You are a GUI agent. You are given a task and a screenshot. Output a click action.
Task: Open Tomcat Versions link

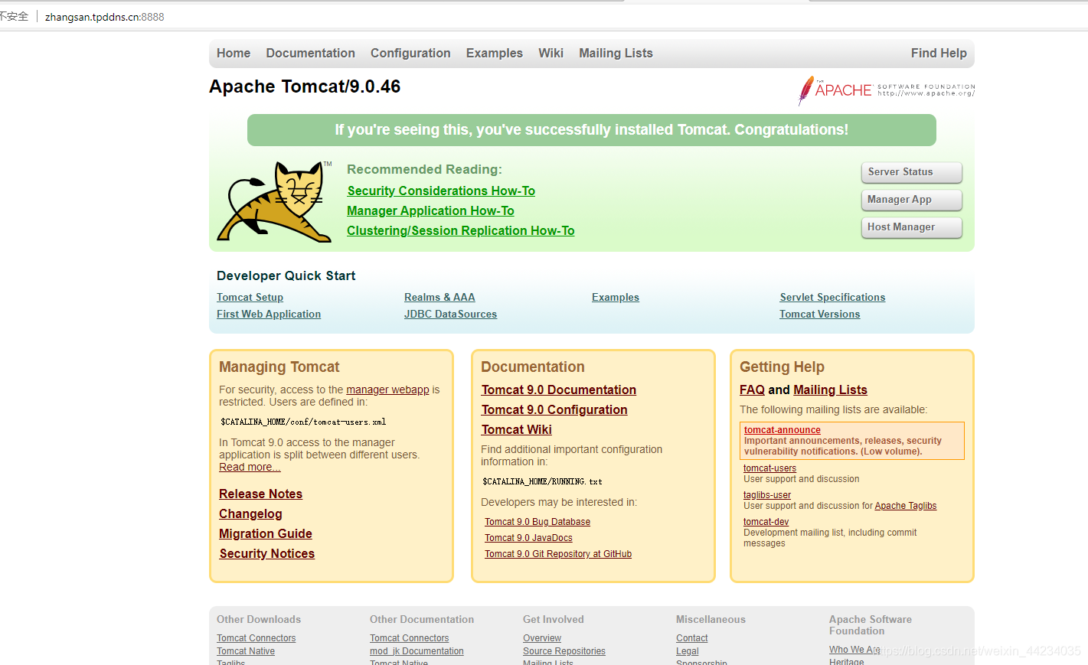[819, 315]
